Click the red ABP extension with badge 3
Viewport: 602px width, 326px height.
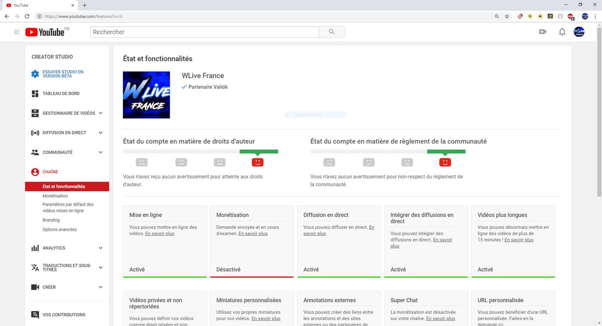[x=571, y=17]
